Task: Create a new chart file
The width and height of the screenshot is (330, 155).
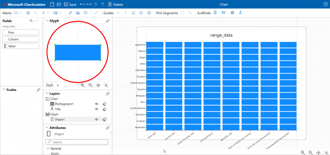Action: tap(52, 5)
